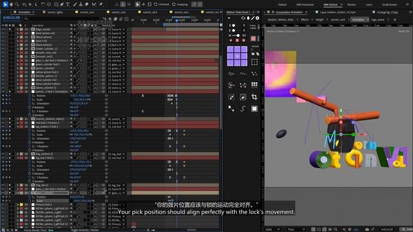The width and height of the screenshot is (413, 232).
Task: Select the Small Screen workspace
Action: tap(389, 5)
